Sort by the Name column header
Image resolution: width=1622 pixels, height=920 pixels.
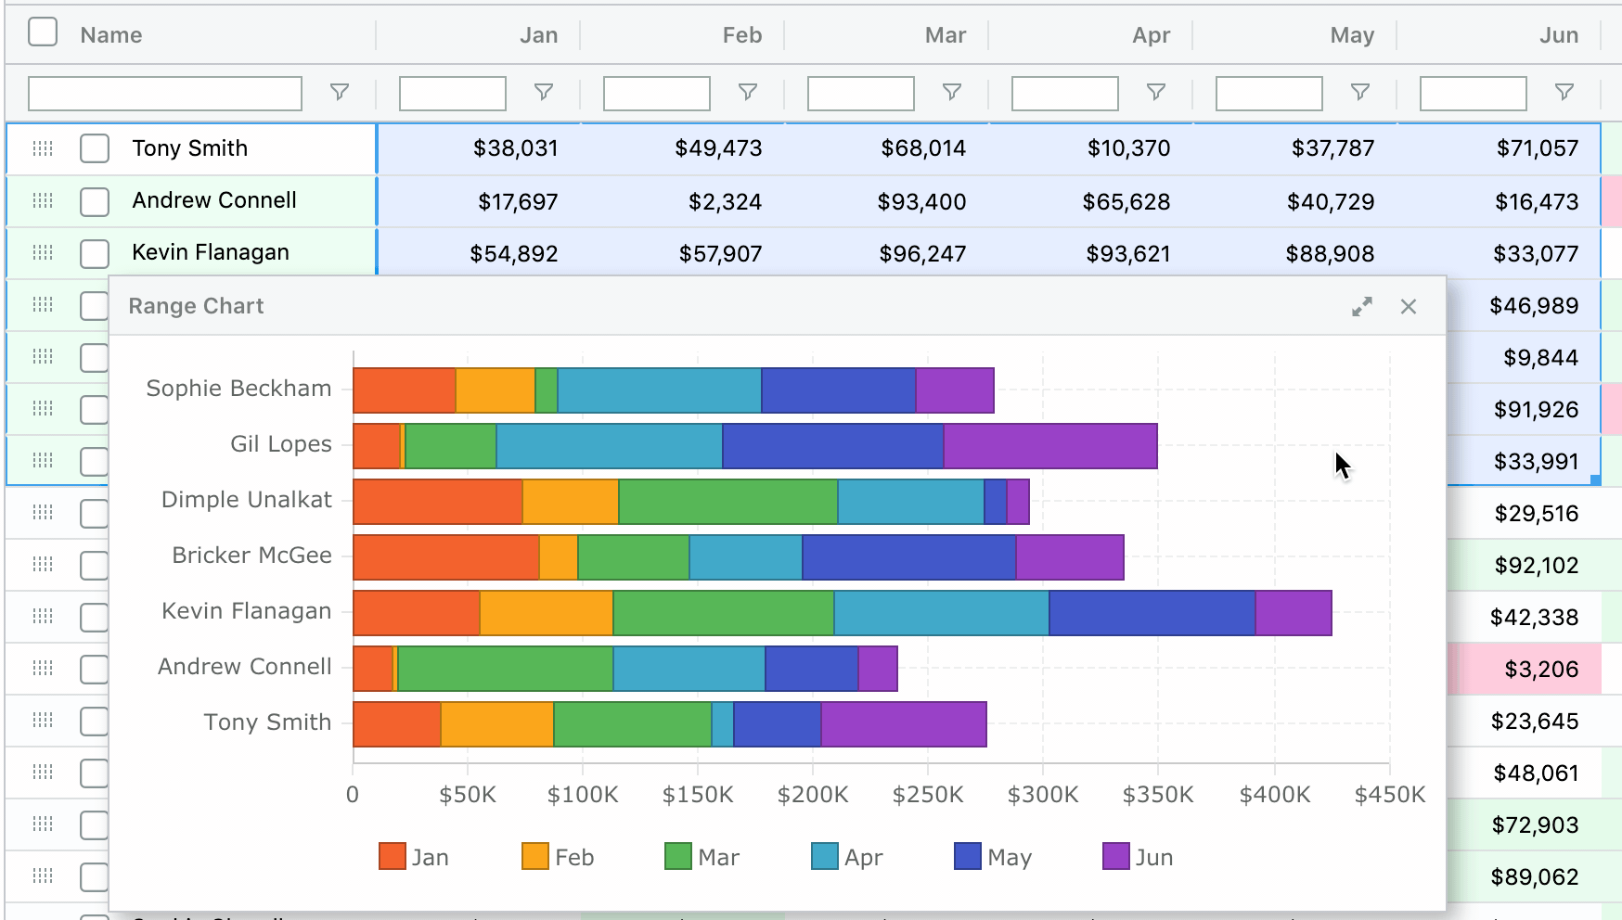pos(111,35)
